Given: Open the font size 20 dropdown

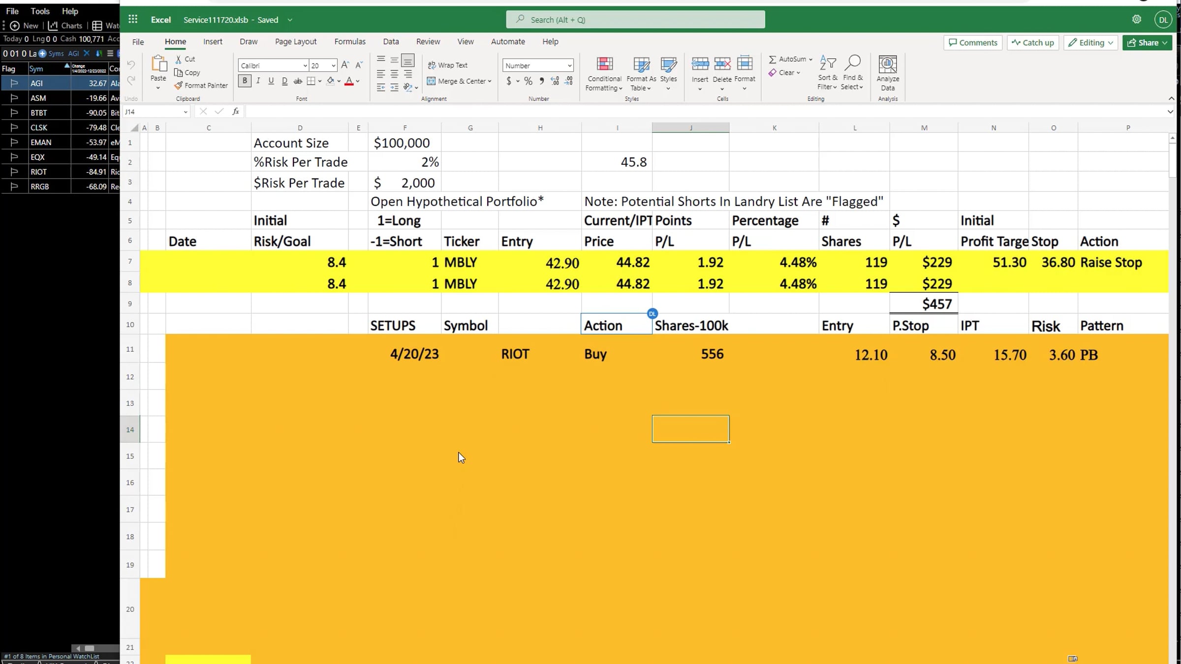Looking at the screenshot, I should [333, 65].
